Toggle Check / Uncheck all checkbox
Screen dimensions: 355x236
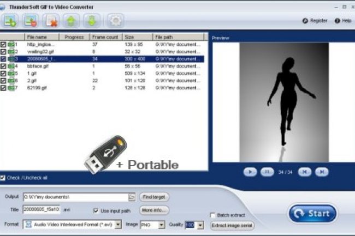click(x=3, y=177)
